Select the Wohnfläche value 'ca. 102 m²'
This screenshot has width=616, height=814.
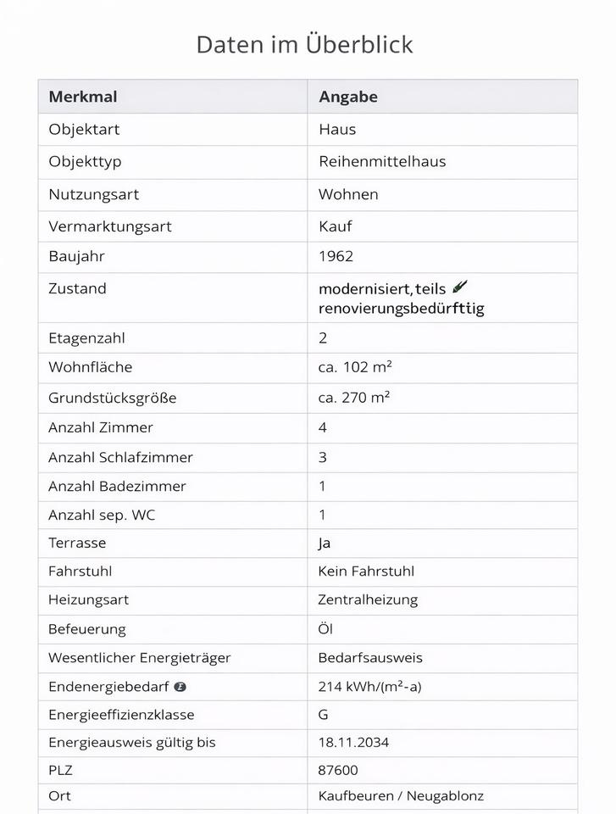355,367
